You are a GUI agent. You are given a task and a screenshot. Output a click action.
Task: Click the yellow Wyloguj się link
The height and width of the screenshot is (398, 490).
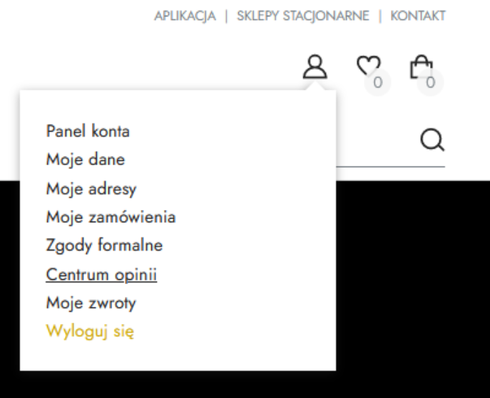click(90, 331)
